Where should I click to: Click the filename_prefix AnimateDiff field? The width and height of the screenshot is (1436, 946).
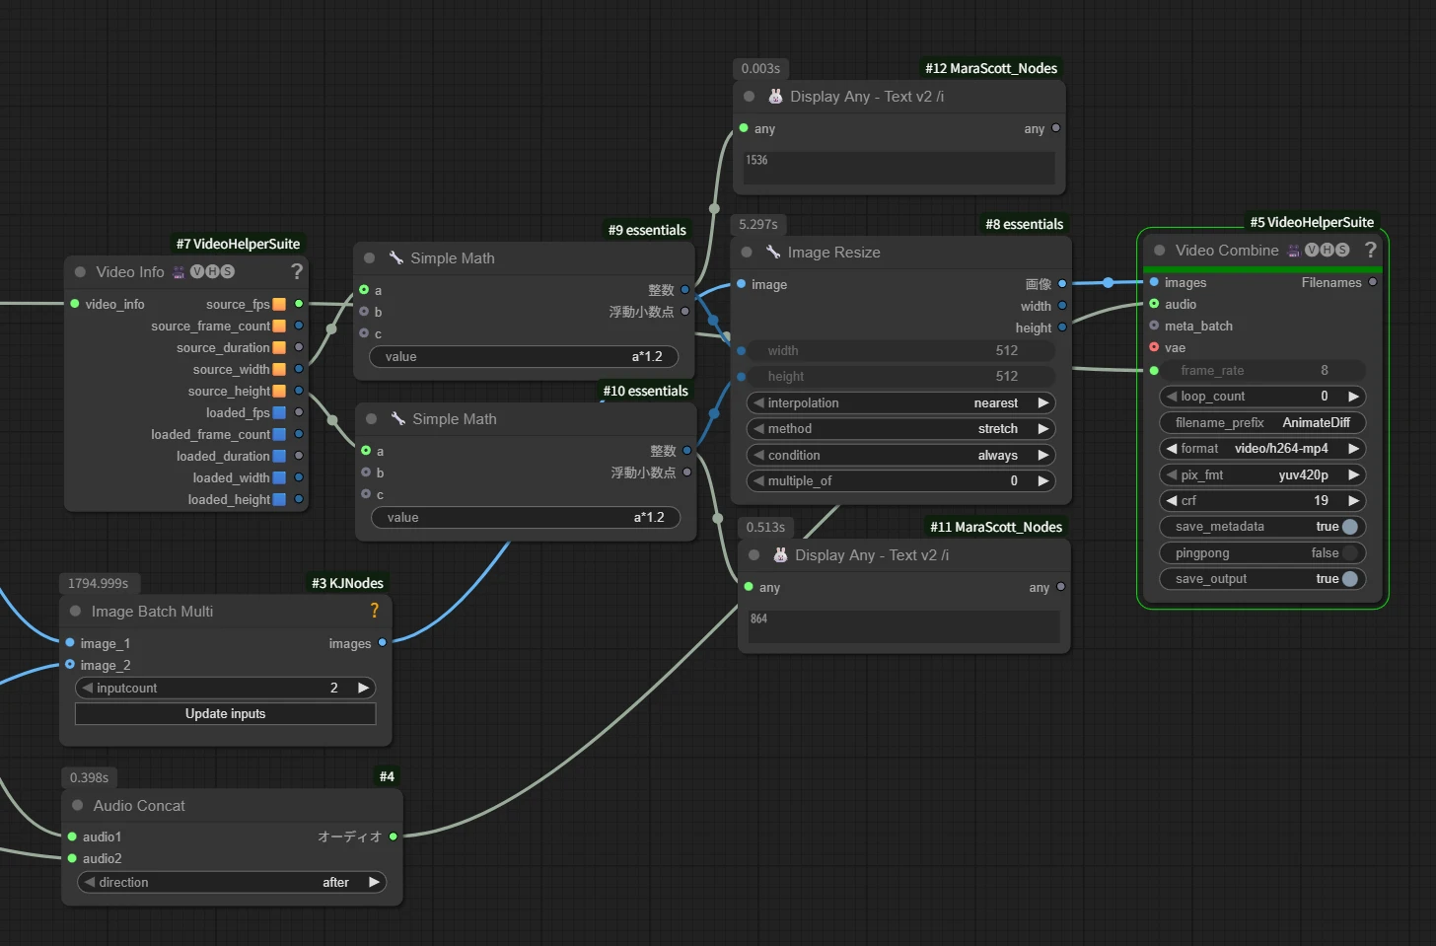1262,422
